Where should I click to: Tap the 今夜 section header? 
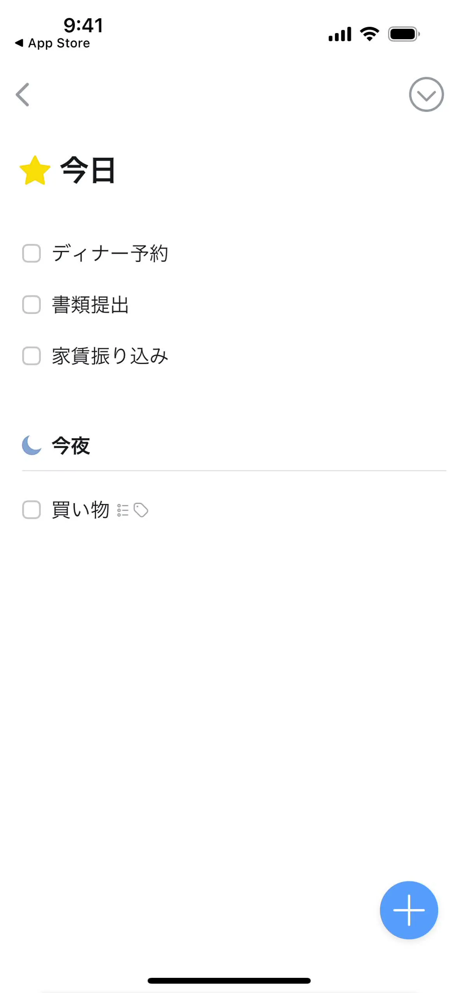71,446
